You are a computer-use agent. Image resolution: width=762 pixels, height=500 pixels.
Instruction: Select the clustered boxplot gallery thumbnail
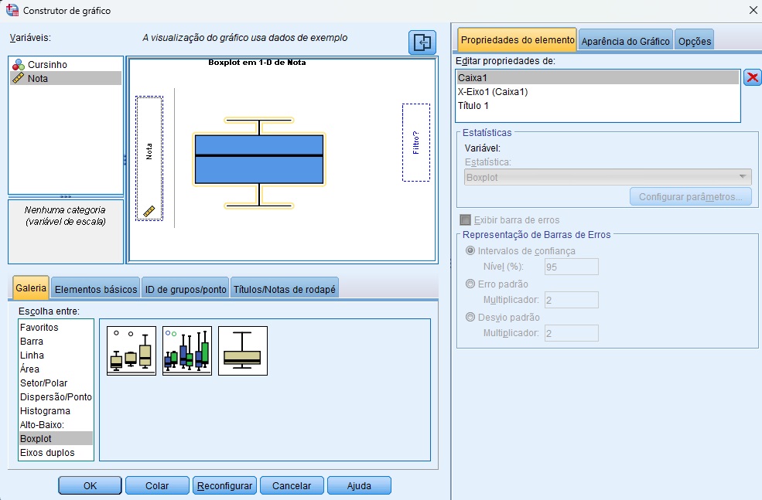pyautogui.click(x=187, y=351)
